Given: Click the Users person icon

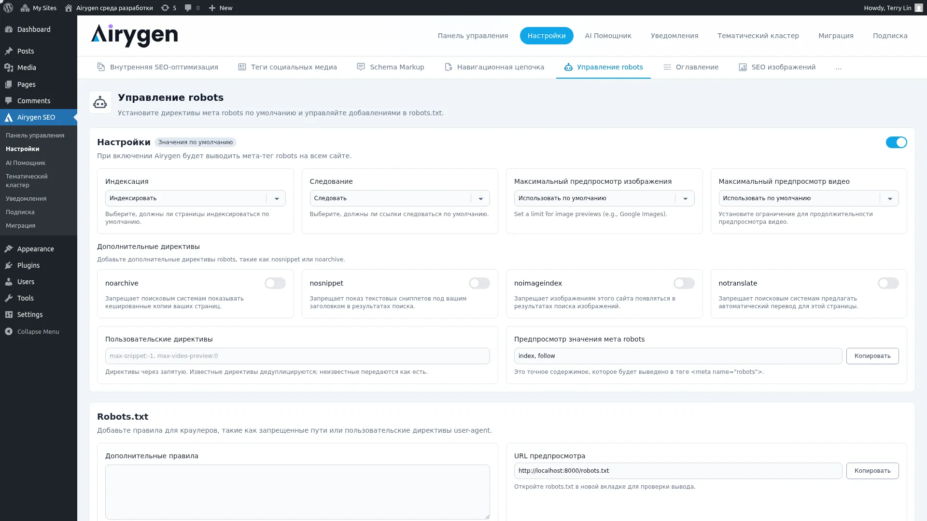Looking at the screenshot, I should click(x=9, y=282).
